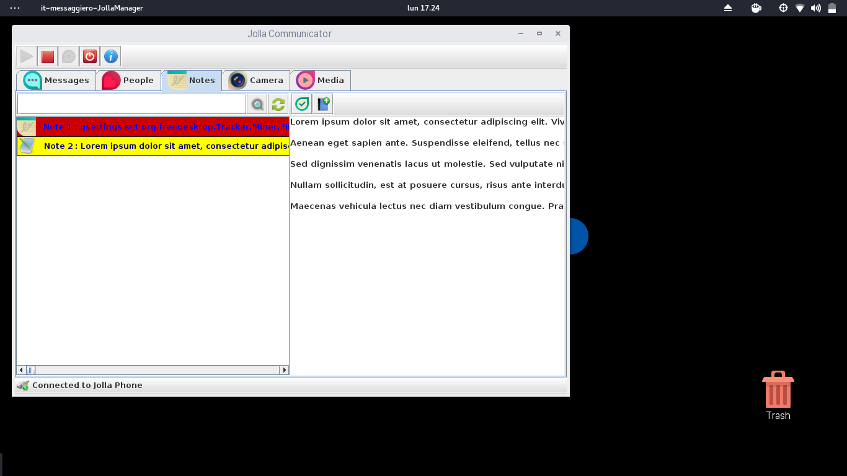
Task: Click the 'Lorem ipsum dolor sit amet' paragraph
Action: click(x=427, y=121)
